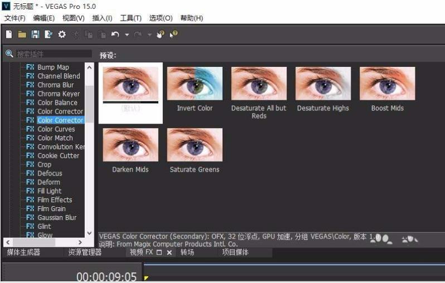Viewport: 445px width, 283px height.
Task: Click Desaturate All but Reds preset
Action: [259, 84]
